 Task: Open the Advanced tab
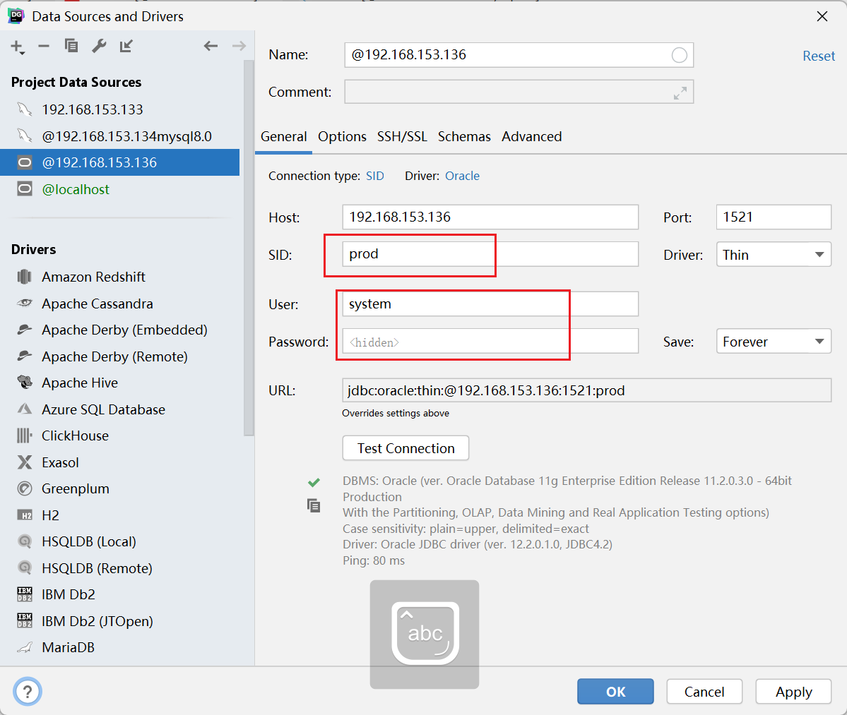coord(531,136)
